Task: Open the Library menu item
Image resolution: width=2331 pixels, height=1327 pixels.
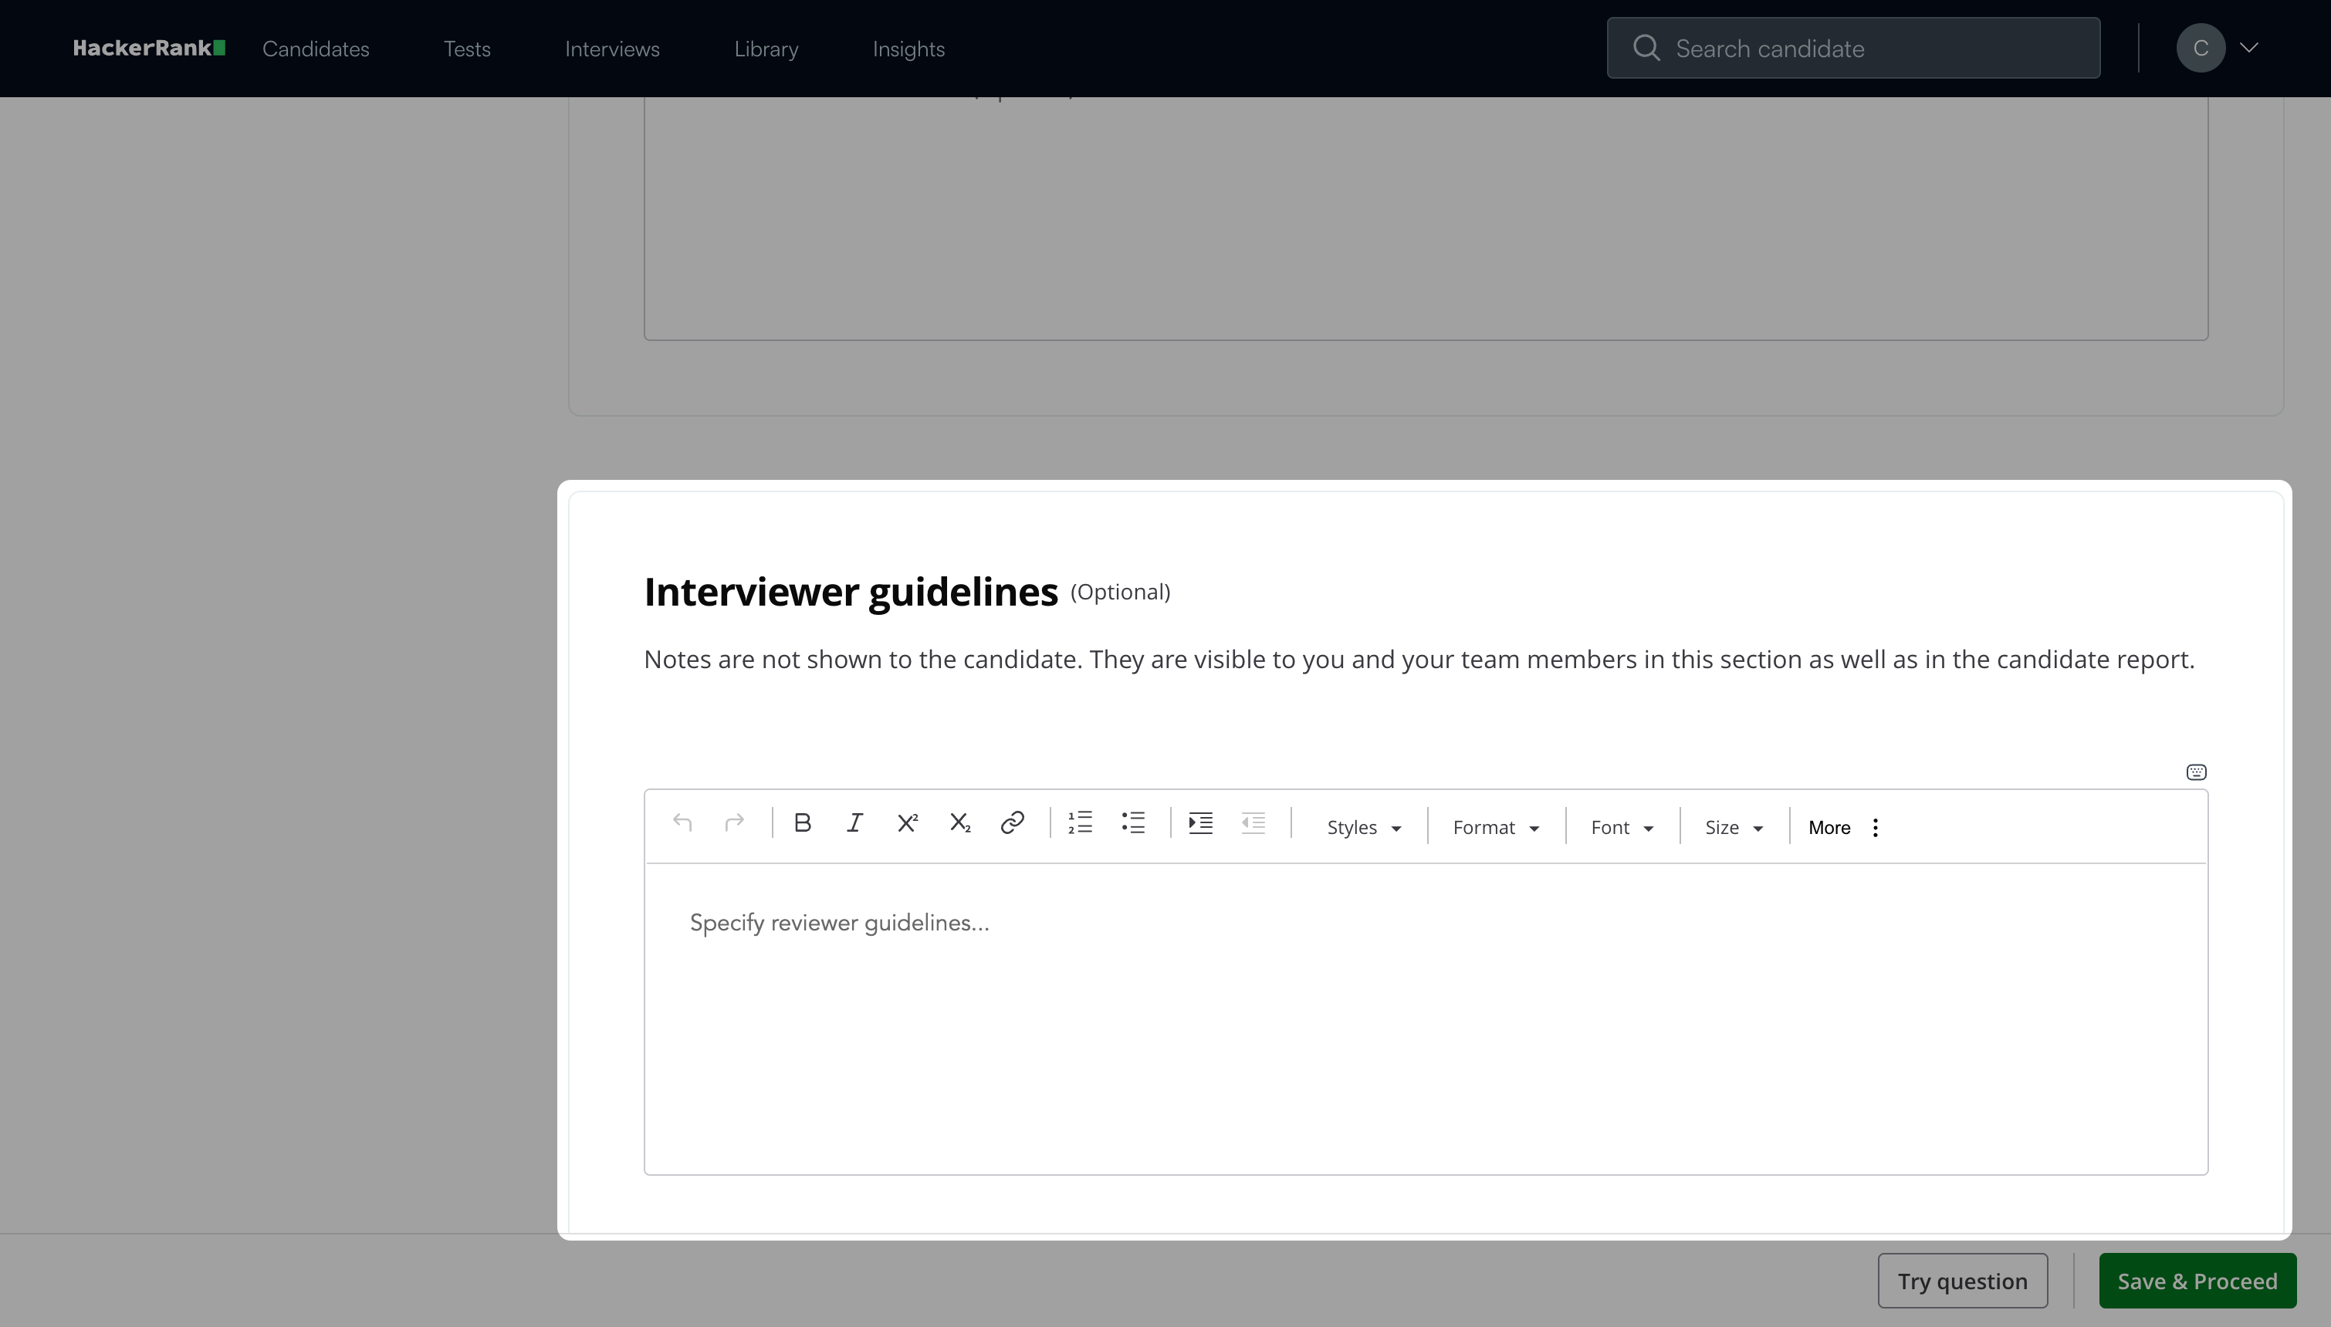Action: tap(766, 49)
